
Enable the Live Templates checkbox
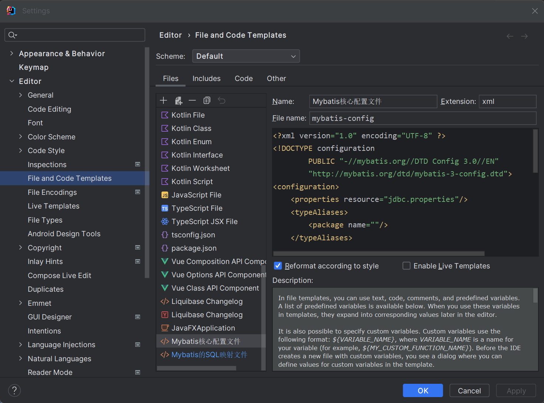[x=407, y=266]
